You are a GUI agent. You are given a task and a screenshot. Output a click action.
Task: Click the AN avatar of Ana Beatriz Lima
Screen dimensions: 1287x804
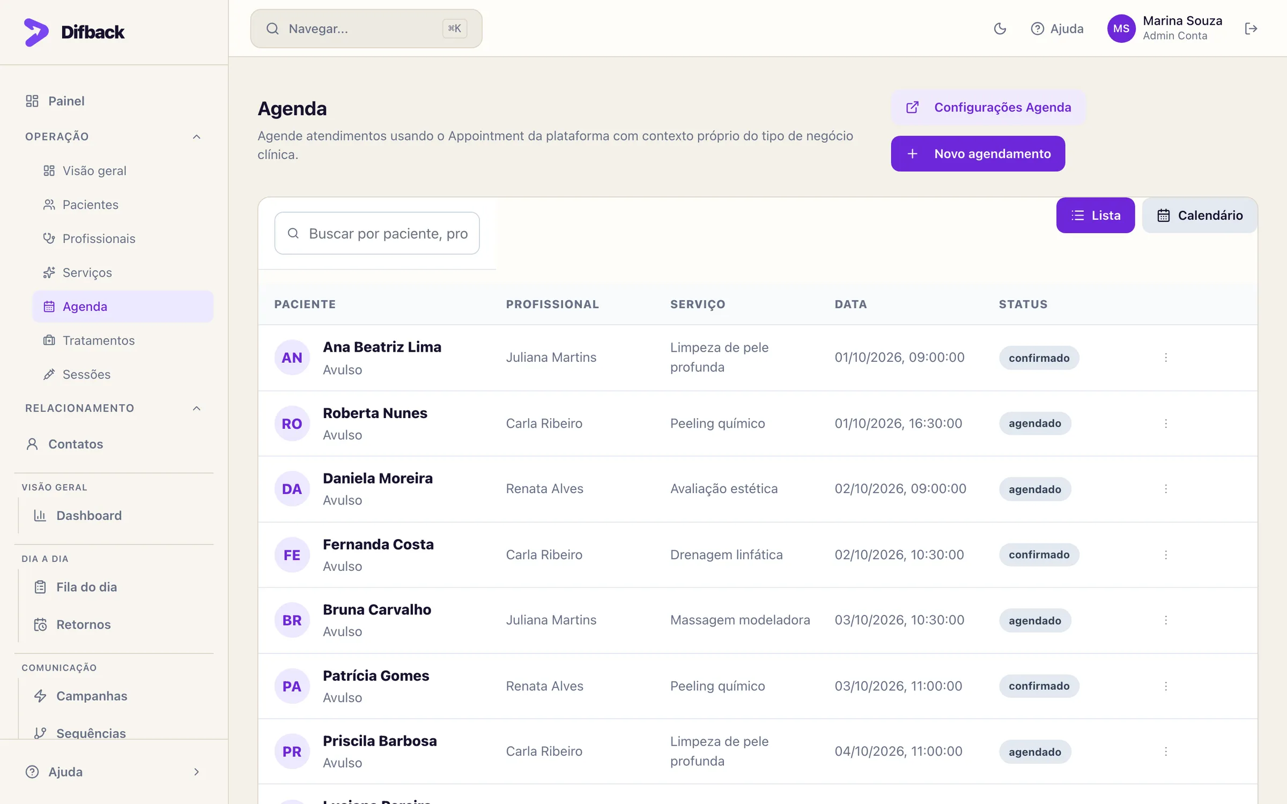tap(292, 358)
